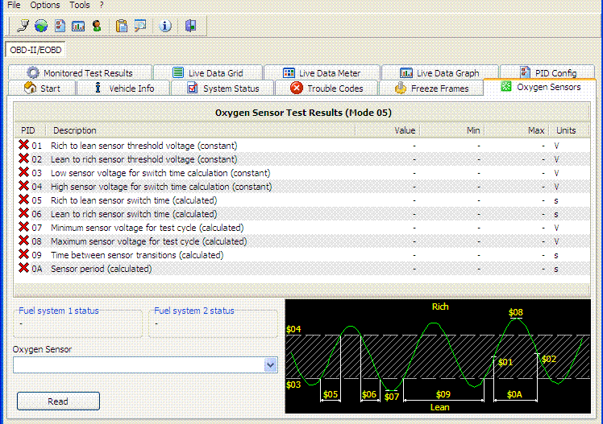
Task: Click the gear icon of Monitored Test Results
Action: click(x=33, y=72)
